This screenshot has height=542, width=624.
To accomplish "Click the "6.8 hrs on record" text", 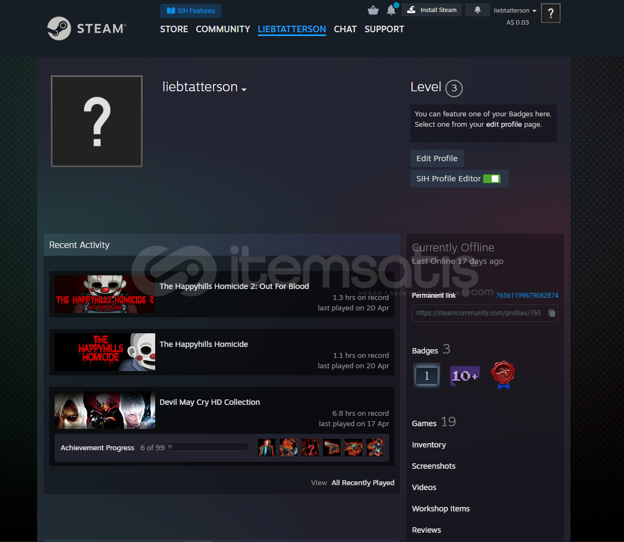I will pyautogui.click(x=361, y=414).
